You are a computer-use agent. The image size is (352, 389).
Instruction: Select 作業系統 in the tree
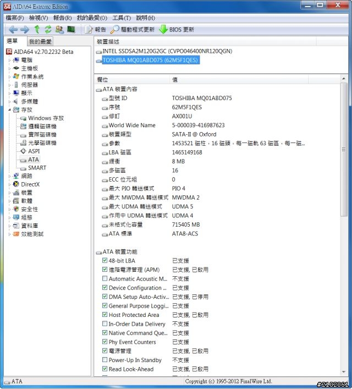point(28,76)
